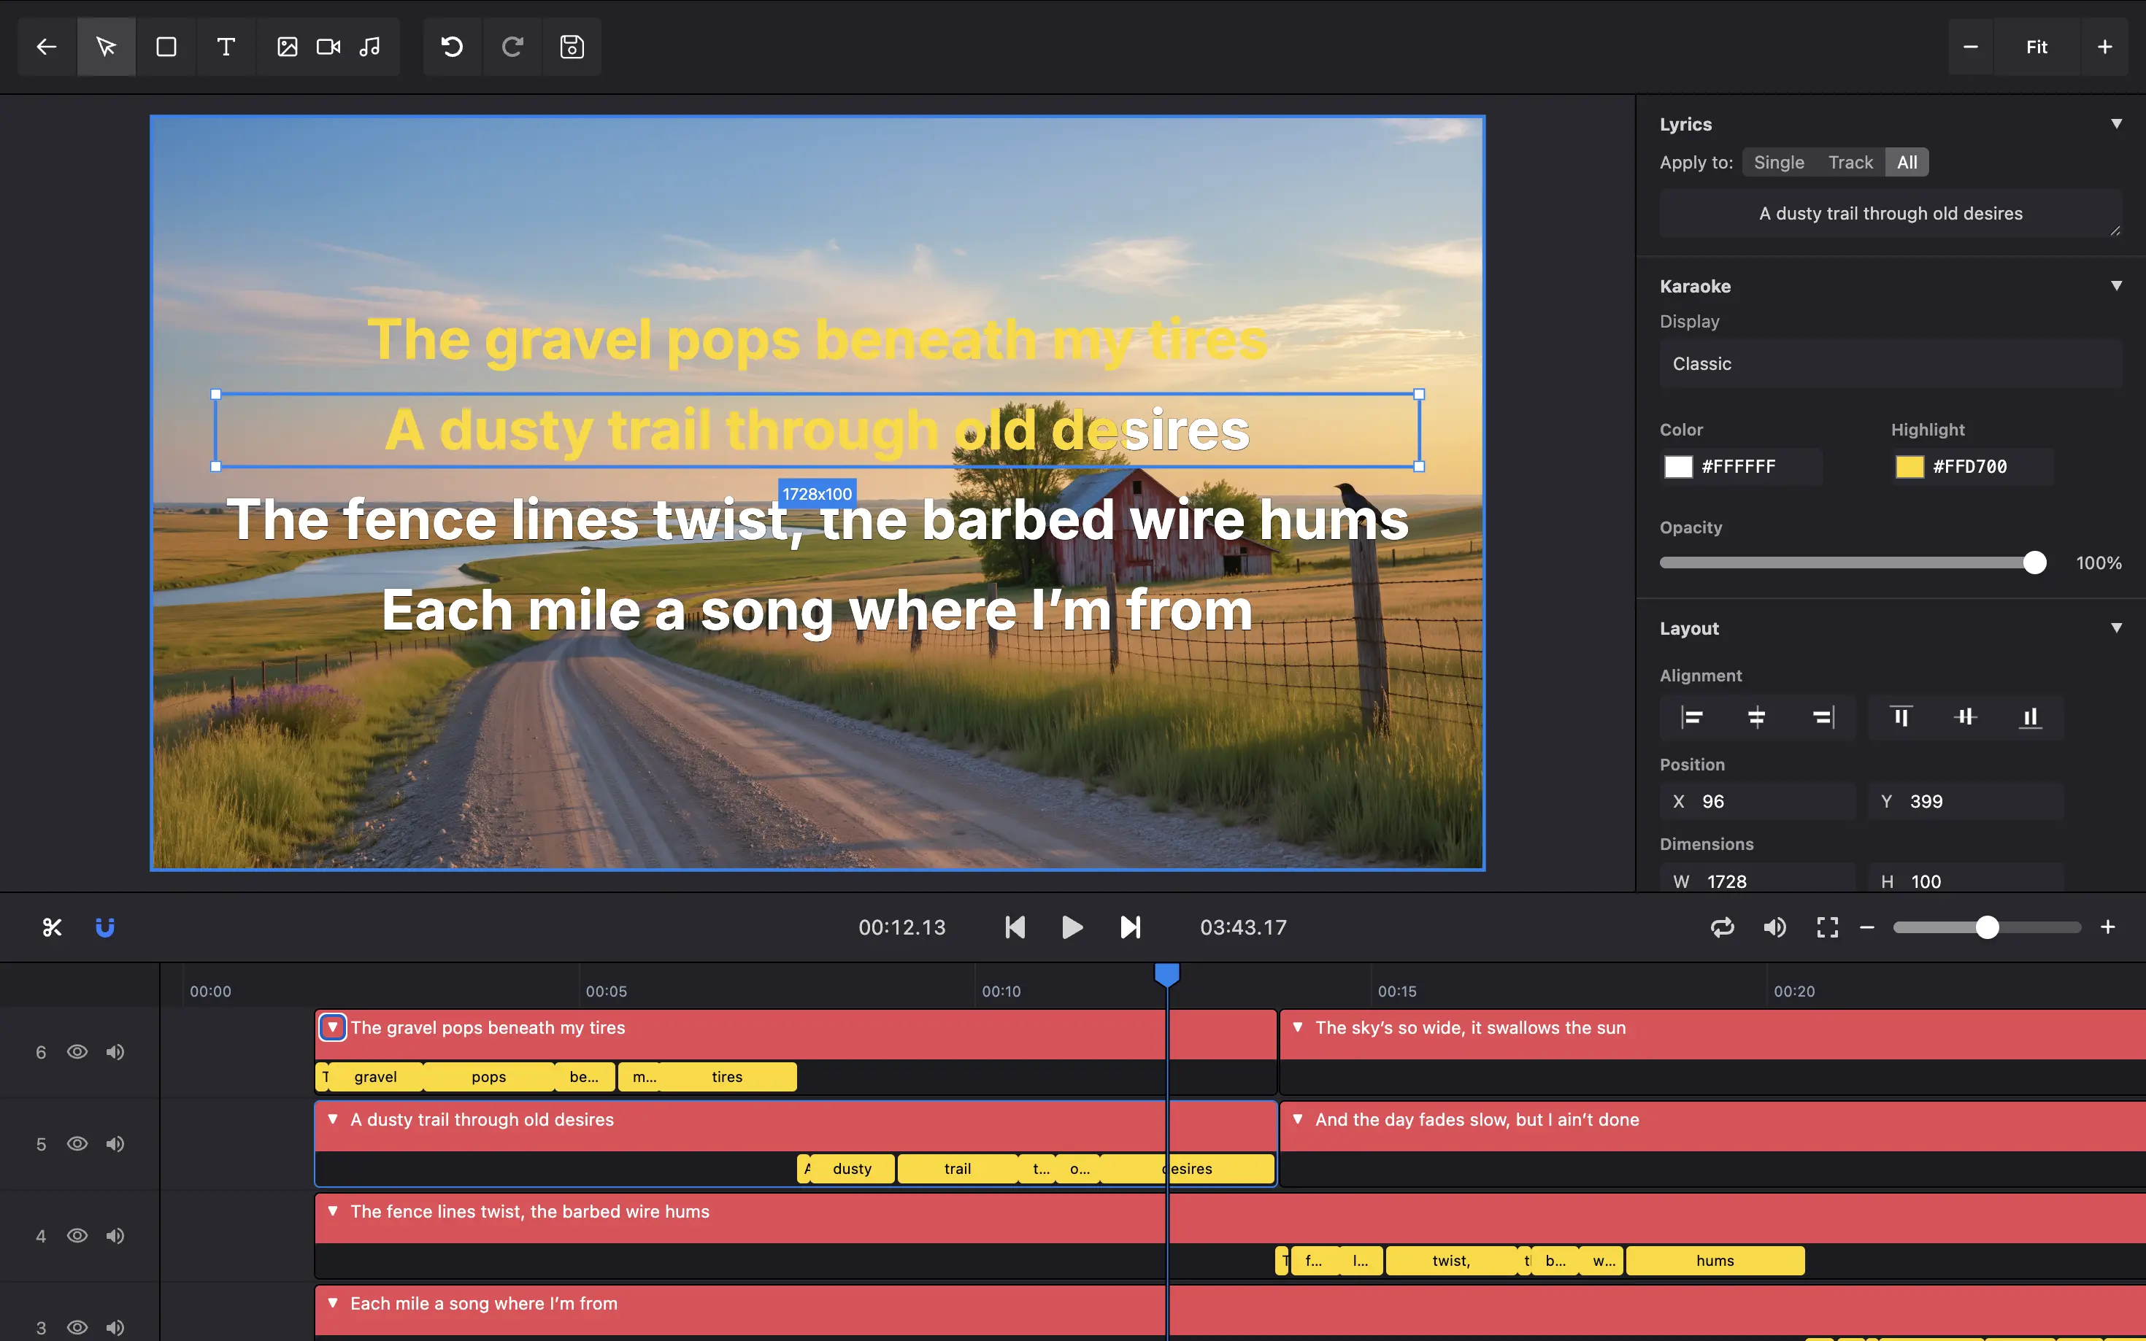Viewport: 2146px width, 1341px height.
Task: Collapse the 'The sky's so wide' clip triangle
Action: tap(1297, 1027)
